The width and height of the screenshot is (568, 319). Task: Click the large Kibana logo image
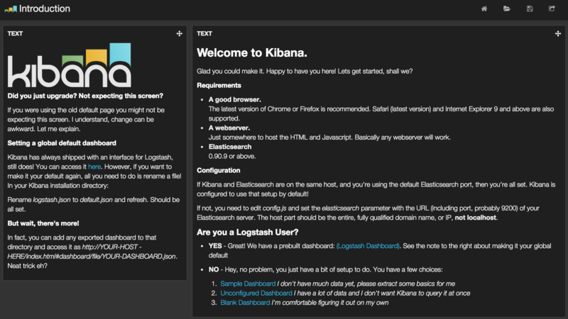pyautogui.click(x=69, y=65)
